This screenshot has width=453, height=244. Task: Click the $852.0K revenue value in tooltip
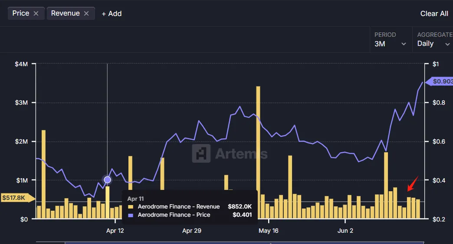[240, 206]
